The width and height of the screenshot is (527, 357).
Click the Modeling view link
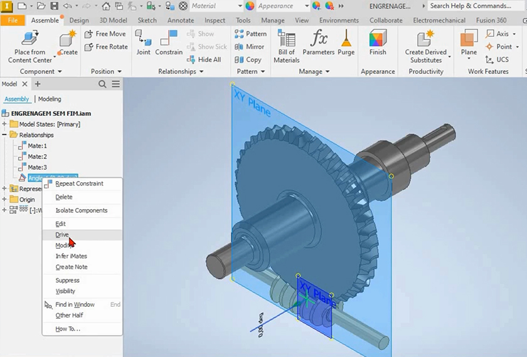50,99
